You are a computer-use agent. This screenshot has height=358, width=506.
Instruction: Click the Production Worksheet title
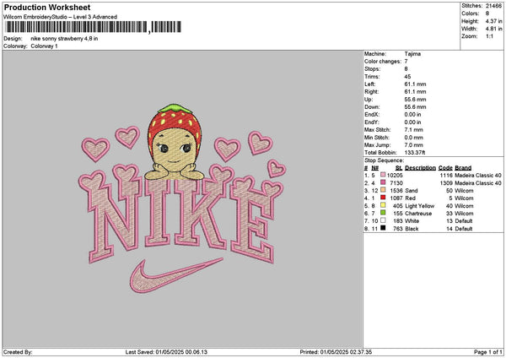[46, 8]
